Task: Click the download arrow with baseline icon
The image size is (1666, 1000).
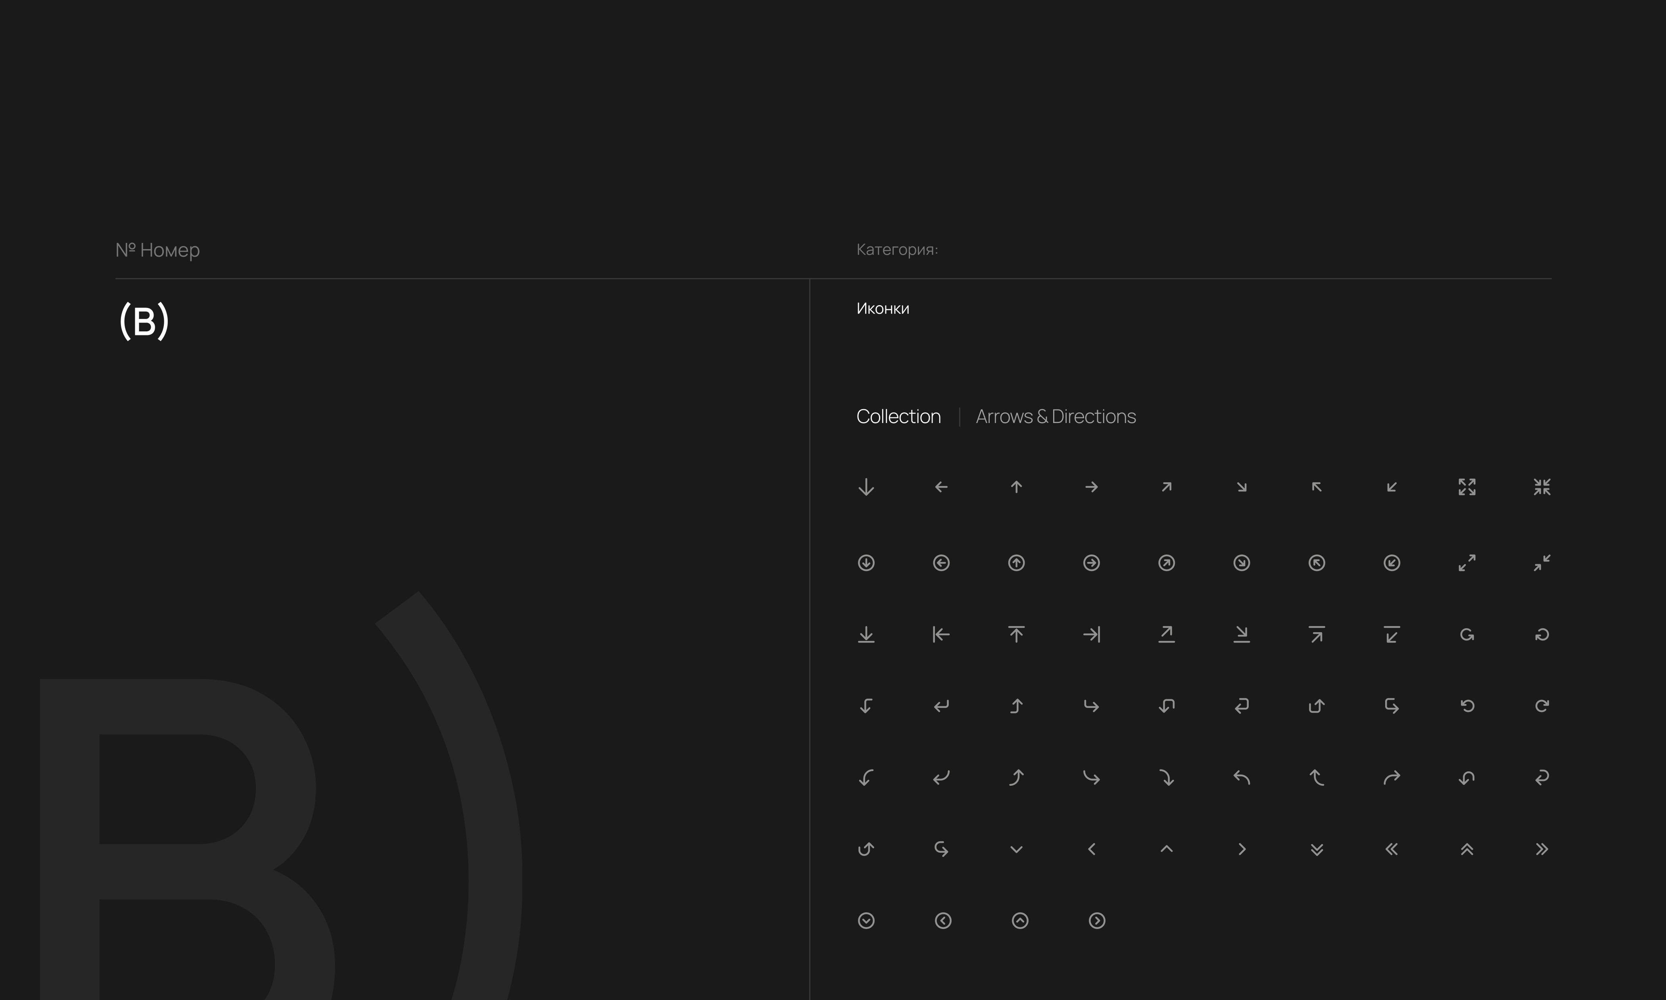Action: pos(866,634)
